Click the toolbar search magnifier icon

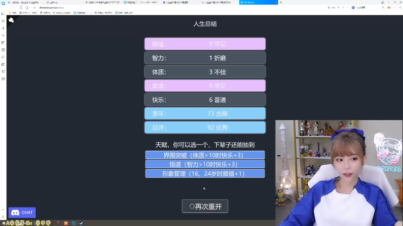point(383,8)
